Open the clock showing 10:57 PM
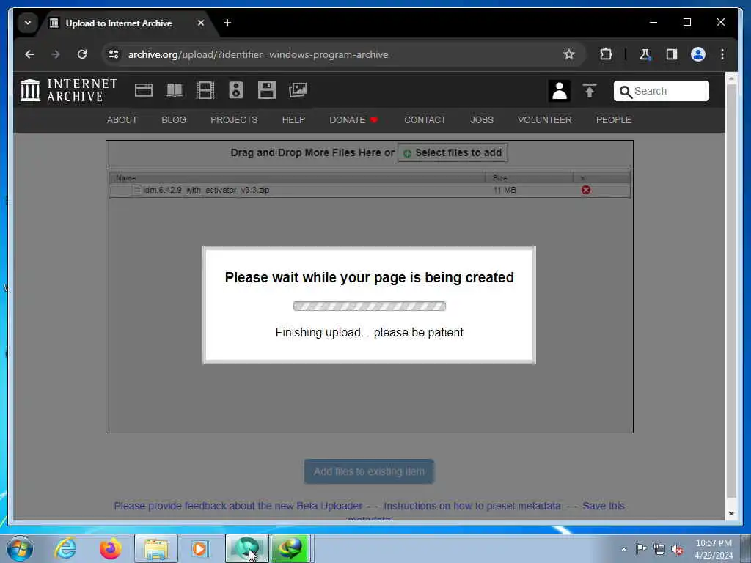The image size is (751, 563). click(714, 549)
